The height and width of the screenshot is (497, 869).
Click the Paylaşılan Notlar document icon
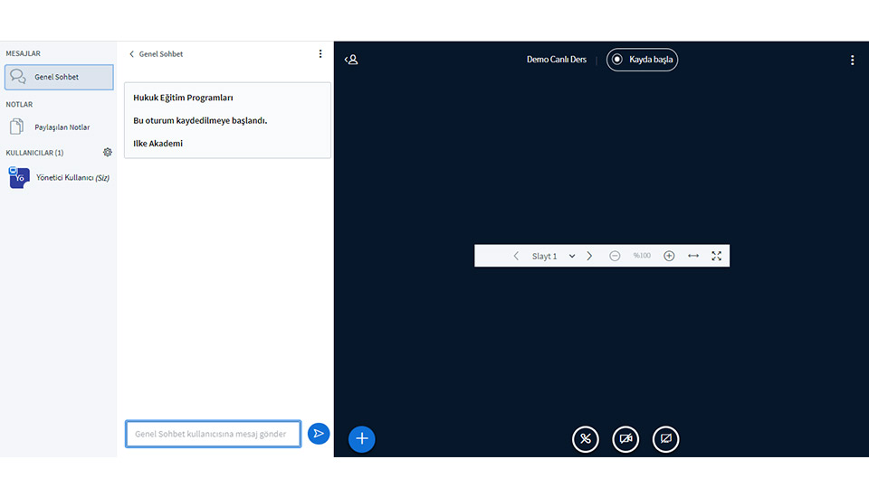[16, 127]
